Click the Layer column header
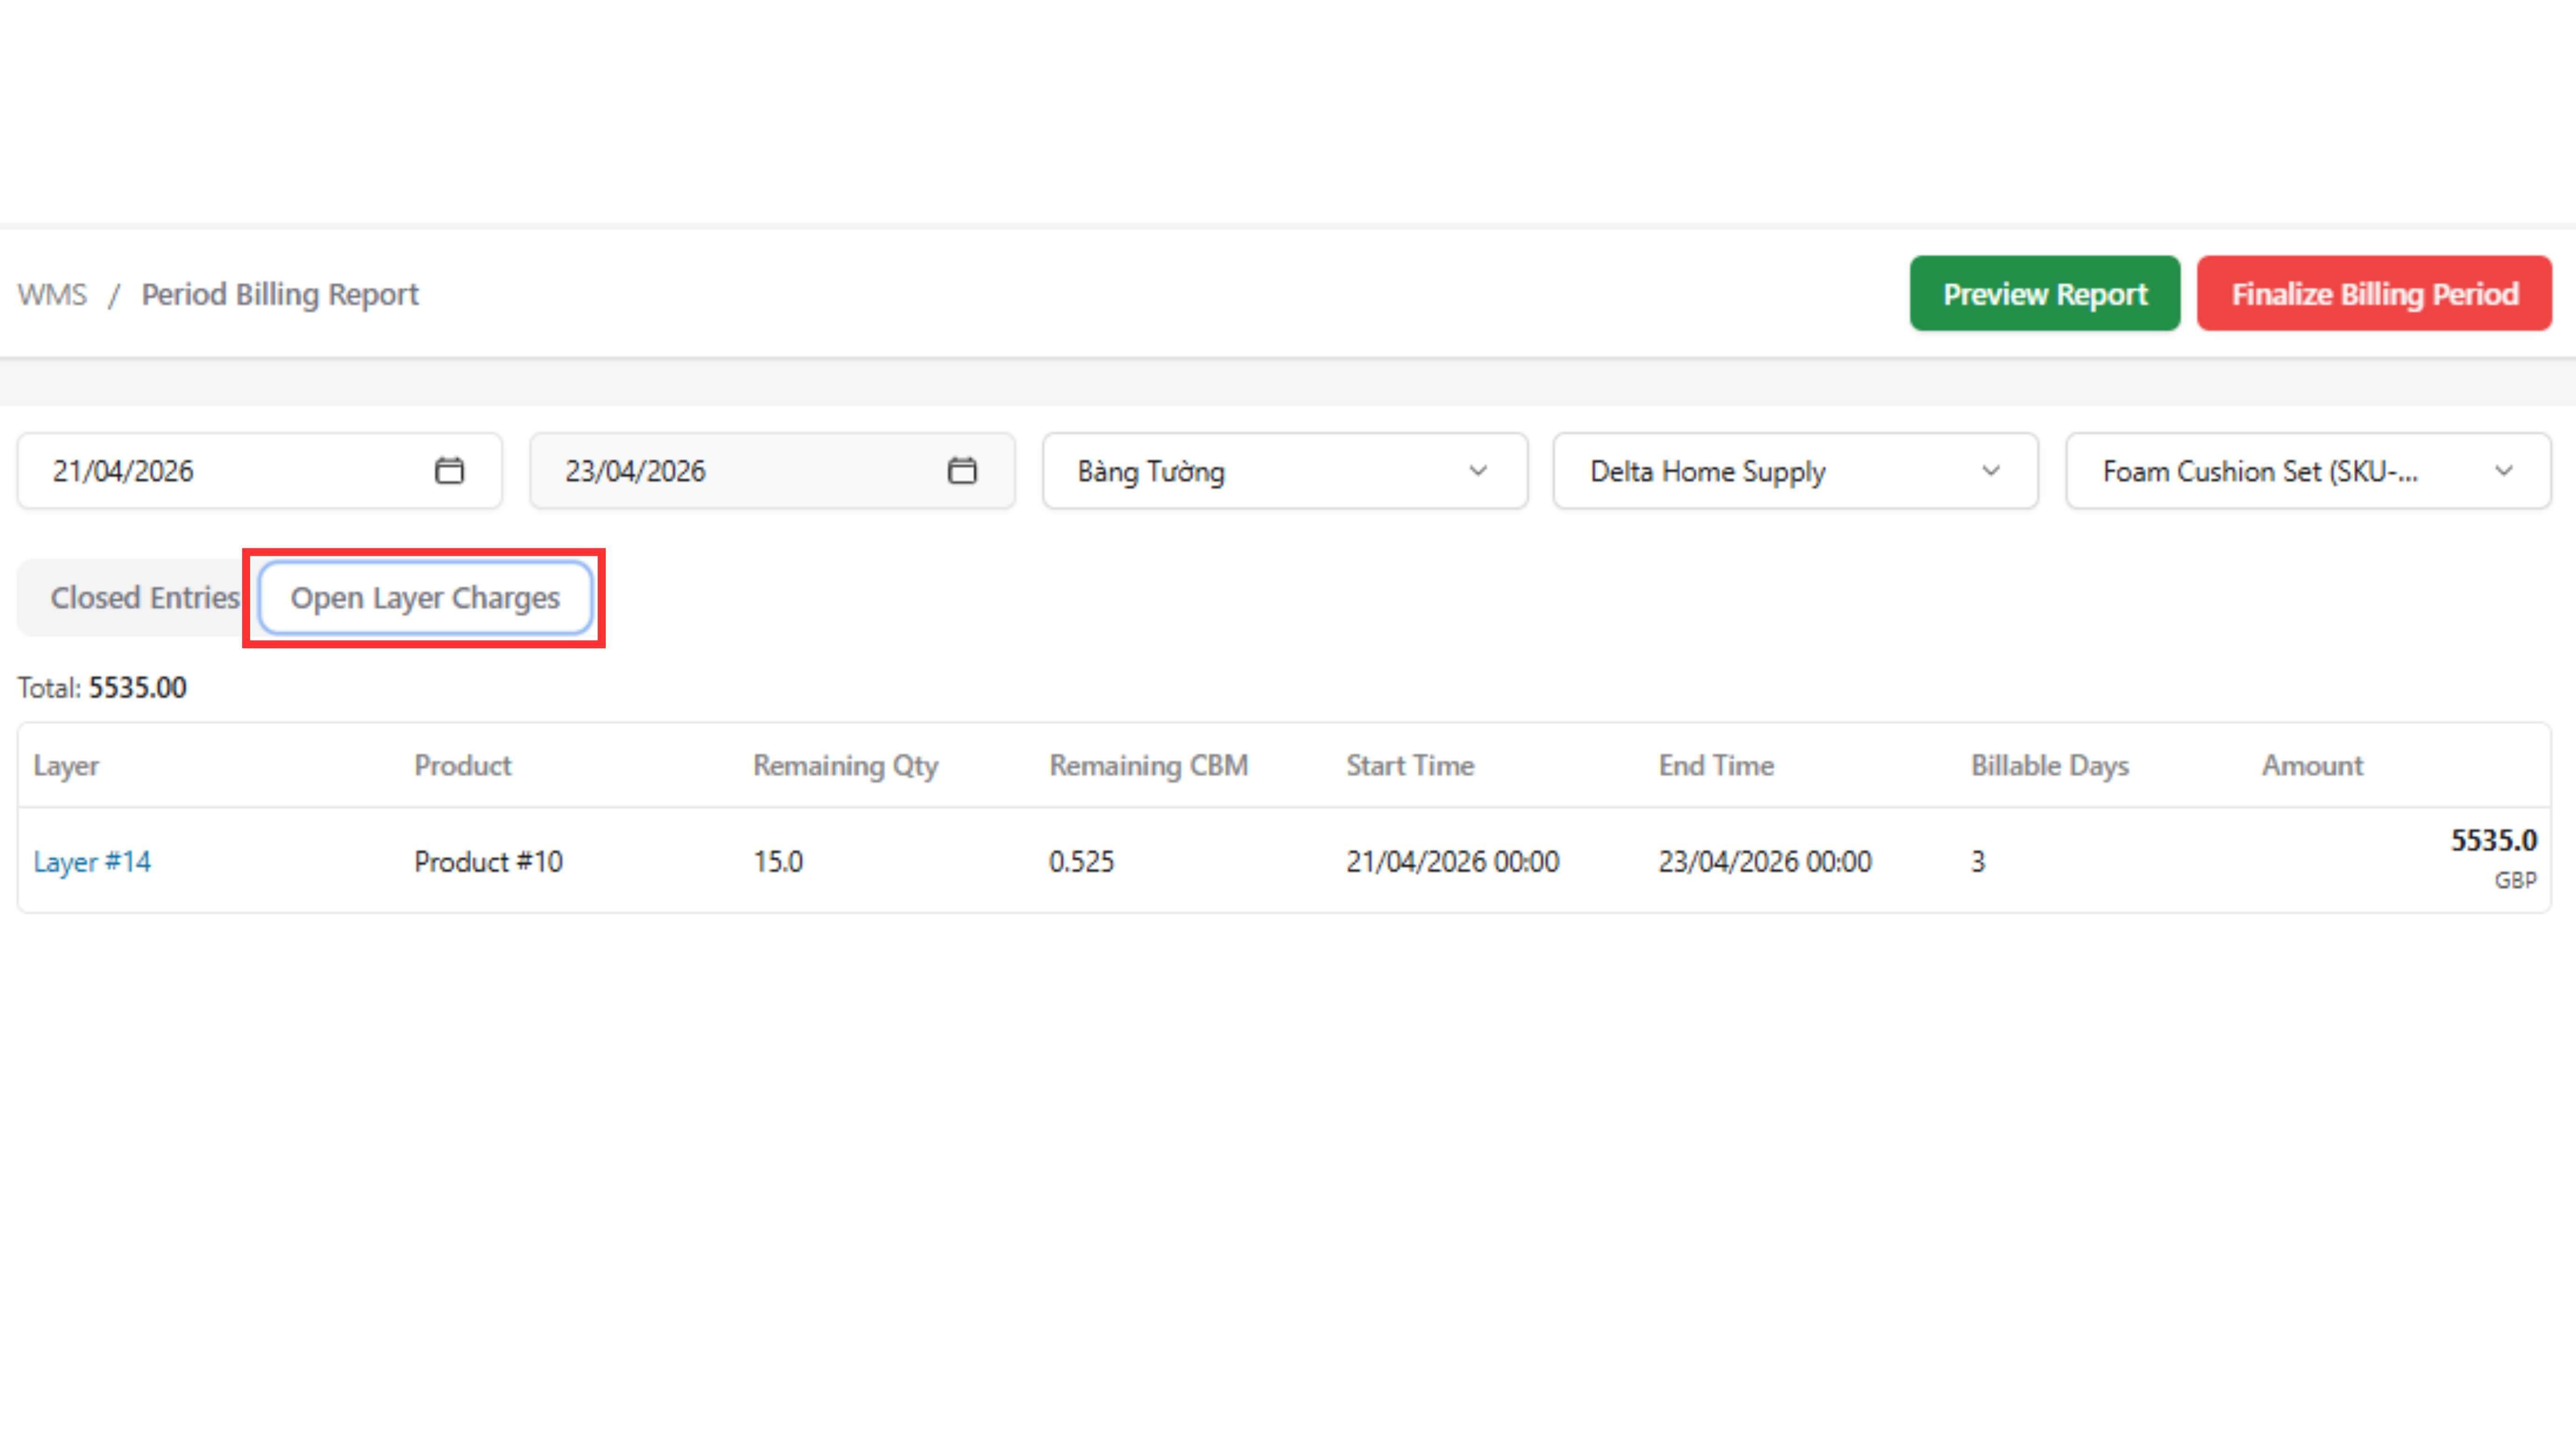The image size is (2576, 1449). click(66, 765)
